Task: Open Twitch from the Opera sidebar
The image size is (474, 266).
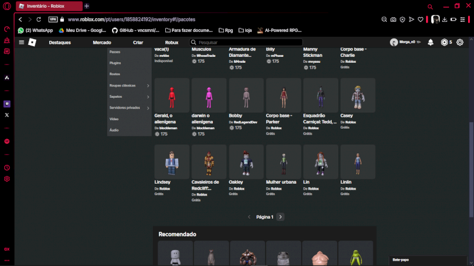Action: click(7, 104)
